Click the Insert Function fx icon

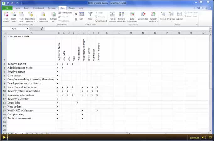pos(42,28)
